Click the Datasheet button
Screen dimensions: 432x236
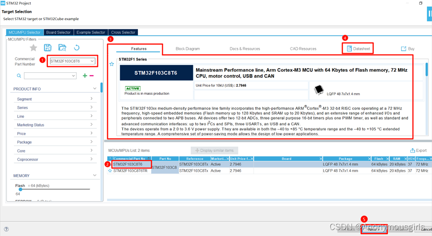[358, 48]
